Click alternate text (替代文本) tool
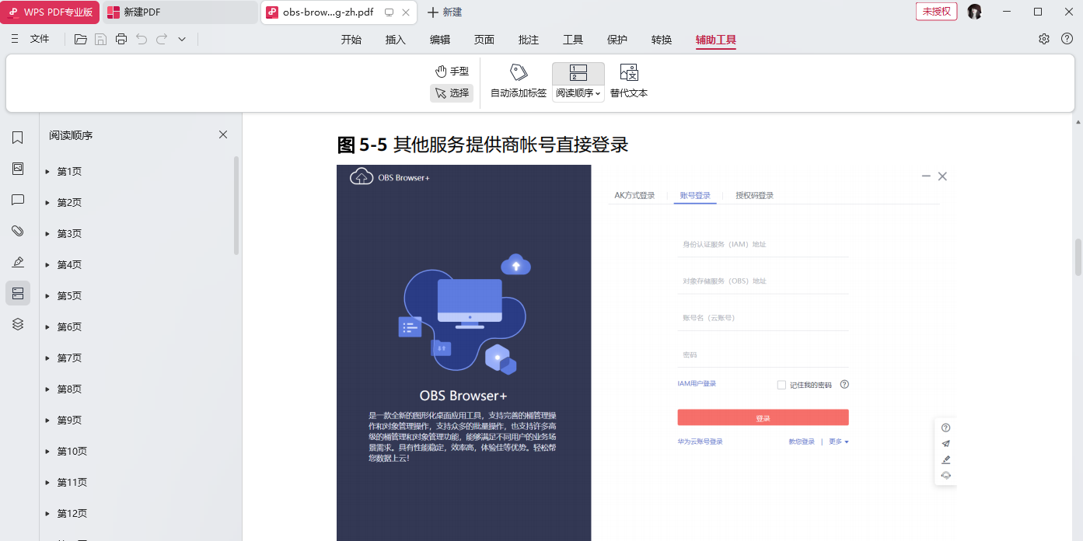1083x541 pixels. [629, 82]
